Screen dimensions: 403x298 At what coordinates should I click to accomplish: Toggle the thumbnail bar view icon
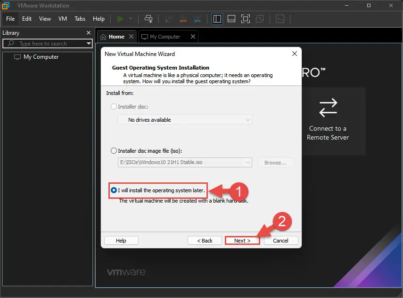pyautogui.click(x=231, y=19)
